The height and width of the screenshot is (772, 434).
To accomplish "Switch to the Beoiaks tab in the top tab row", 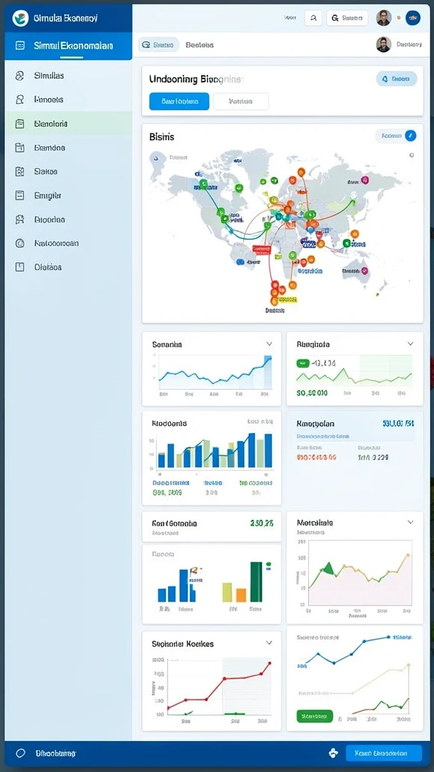I will tap(200, 44).
